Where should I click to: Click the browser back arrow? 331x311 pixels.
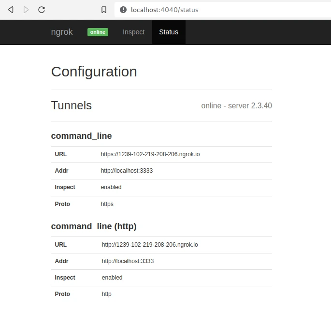pos(11,10)
